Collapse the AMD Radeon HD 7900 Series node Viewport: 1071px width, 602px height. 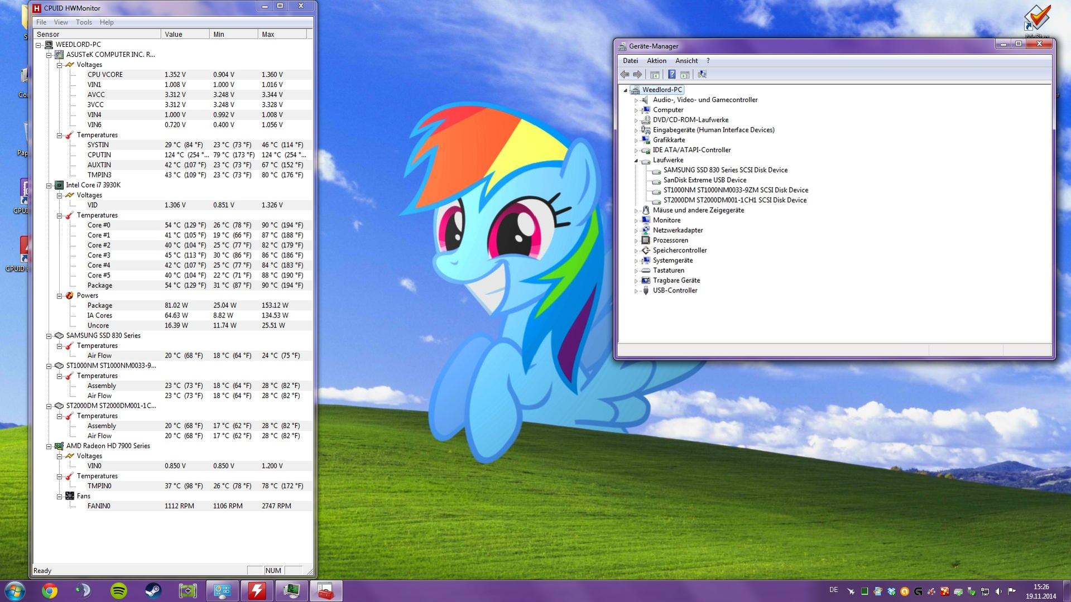pyautogui.click(x=49, y=446)
